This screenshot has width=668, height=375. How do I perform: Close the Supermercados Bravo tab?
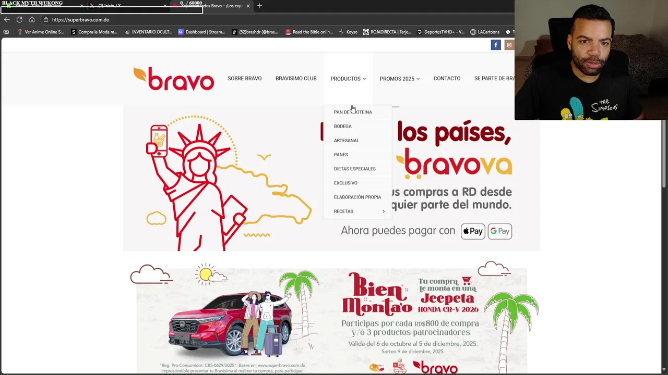(248, 6)
